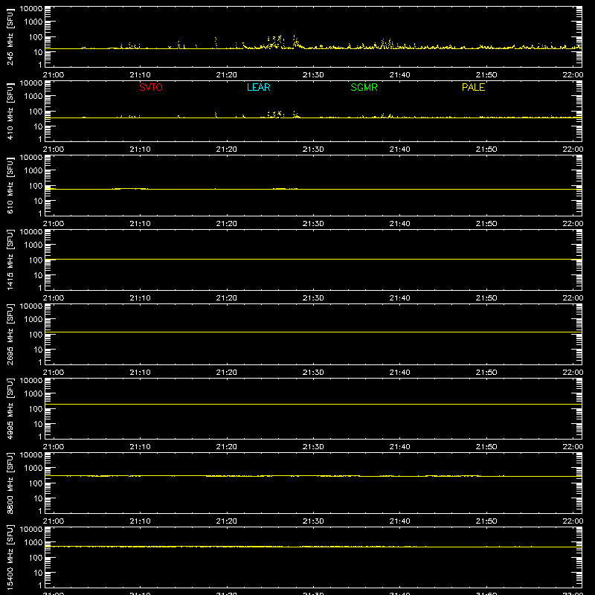
Task: Select the 4995 MHz [SFU] axis title
Action: coord(10,408)
